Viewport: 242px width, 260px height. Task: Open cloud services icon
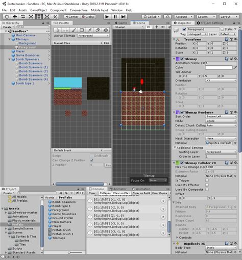pyautogui.click(x=167, y=17)
